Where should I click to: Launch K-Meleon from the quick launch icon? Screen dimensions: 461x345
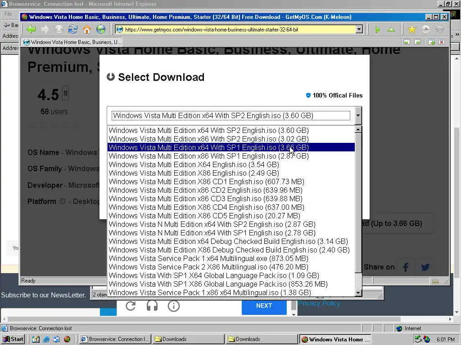(x=67, y=339)
